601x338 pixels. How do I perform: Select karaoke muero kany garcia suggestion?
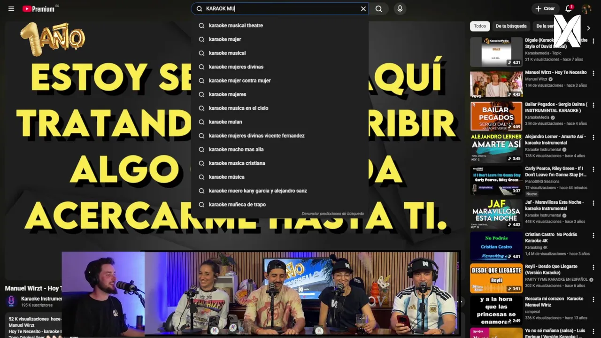(280, 191)
